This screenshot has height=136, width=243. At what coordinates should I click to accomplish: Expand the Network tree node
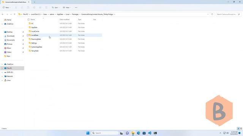click(2, 76)
